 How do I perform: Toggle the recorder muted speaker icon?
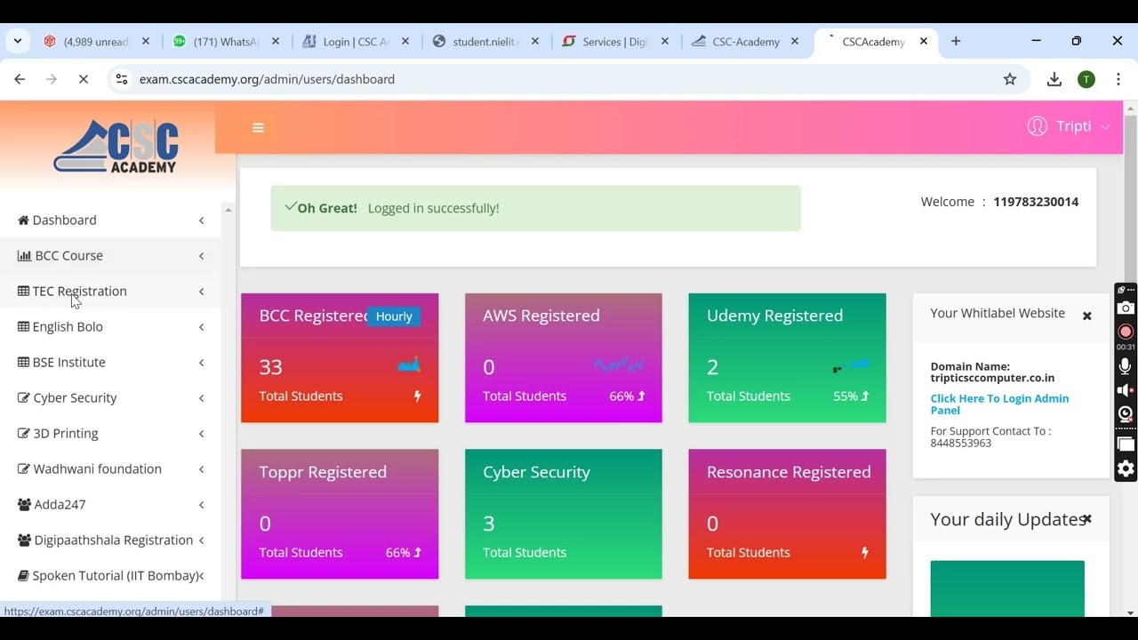[1126, 390]
